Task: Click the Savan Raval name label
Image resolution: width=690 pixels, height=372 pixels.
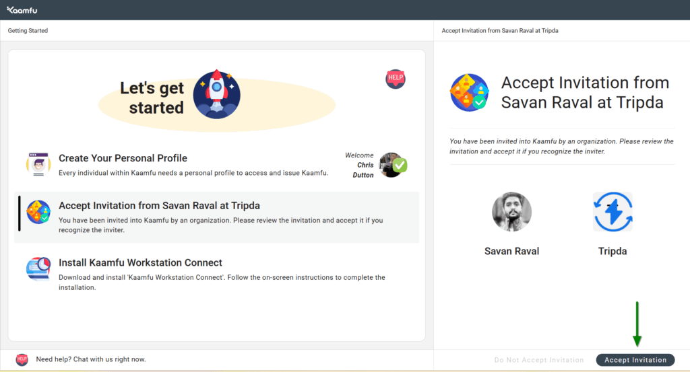Action: (512, 251)
